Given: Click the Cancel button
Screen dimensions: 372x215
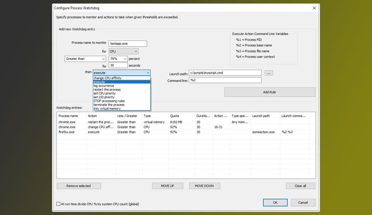Looking at the screenshot, I should [303, 203].
